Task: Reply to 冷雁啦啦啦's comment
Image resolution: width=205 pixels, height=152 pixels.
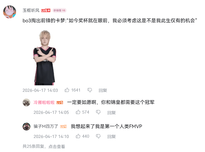Action: (111, 113)
